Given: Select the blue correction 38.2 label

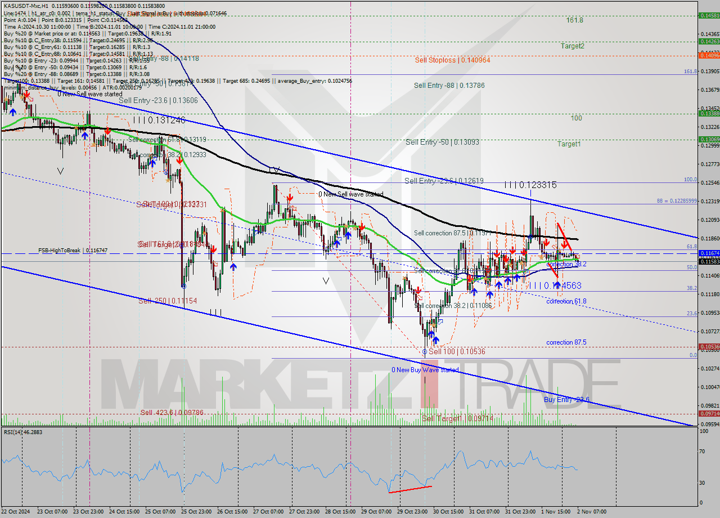Looking at the screenshot, I should (x=566, y=264).
